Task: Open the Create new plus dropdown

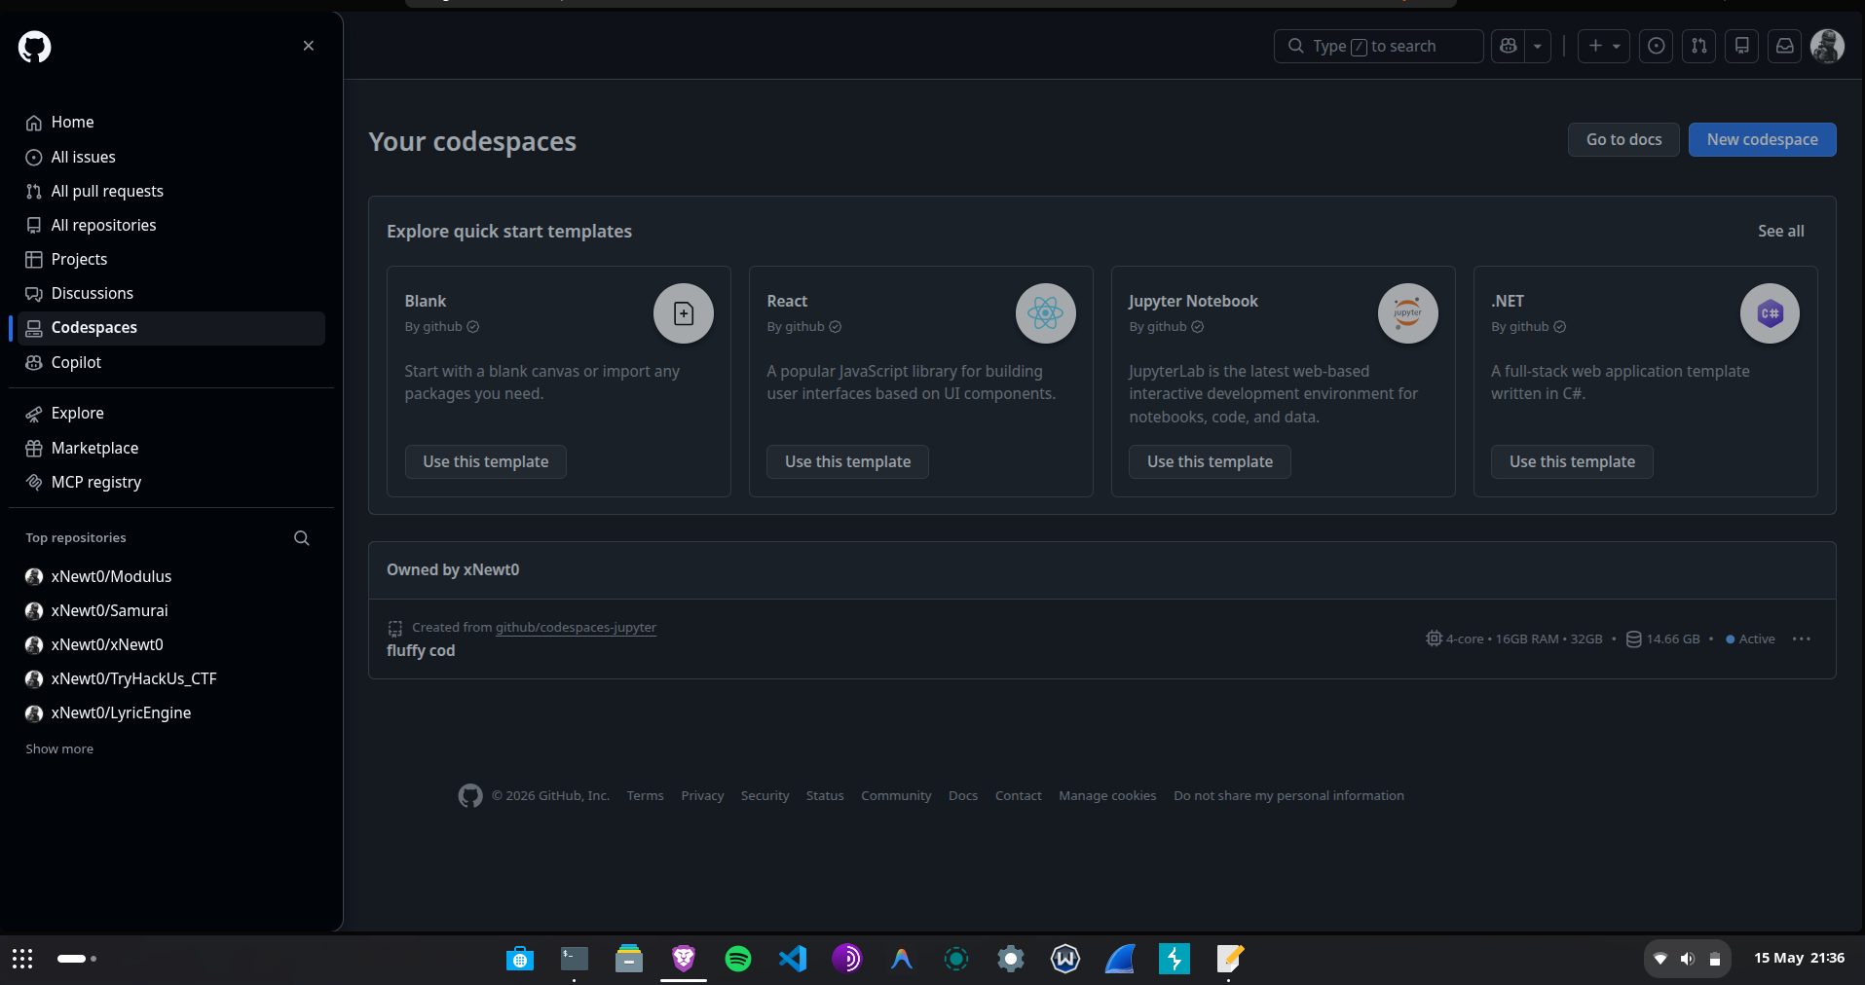Action: point(1604,46)
